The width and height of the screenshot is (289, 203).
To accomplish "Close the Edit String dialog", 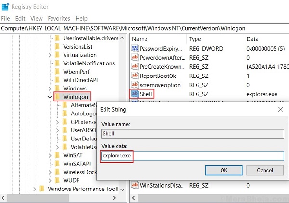I will point(280,109).
